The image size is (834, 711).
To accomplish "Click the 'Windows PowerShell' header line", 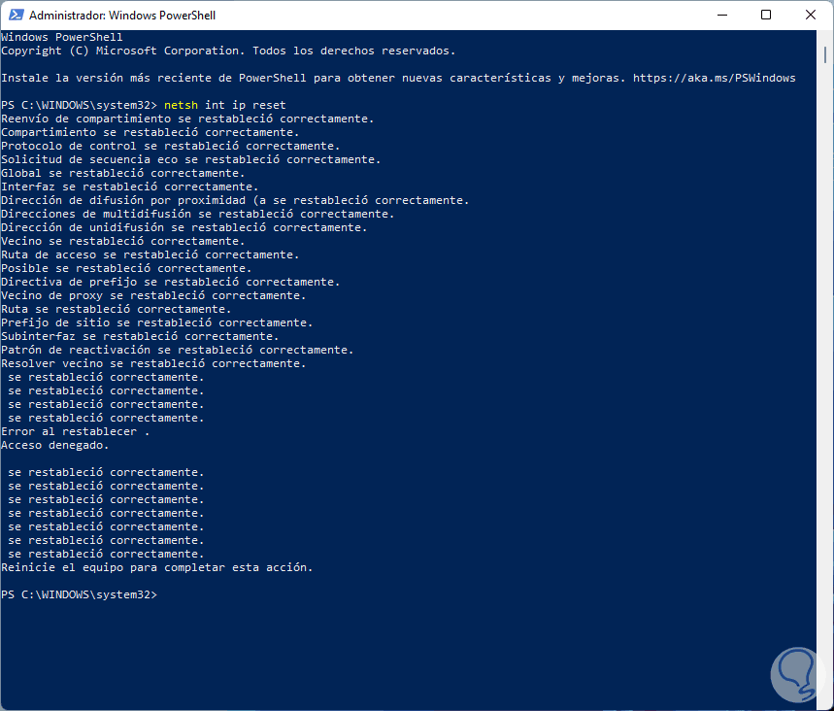I will 62,37.
